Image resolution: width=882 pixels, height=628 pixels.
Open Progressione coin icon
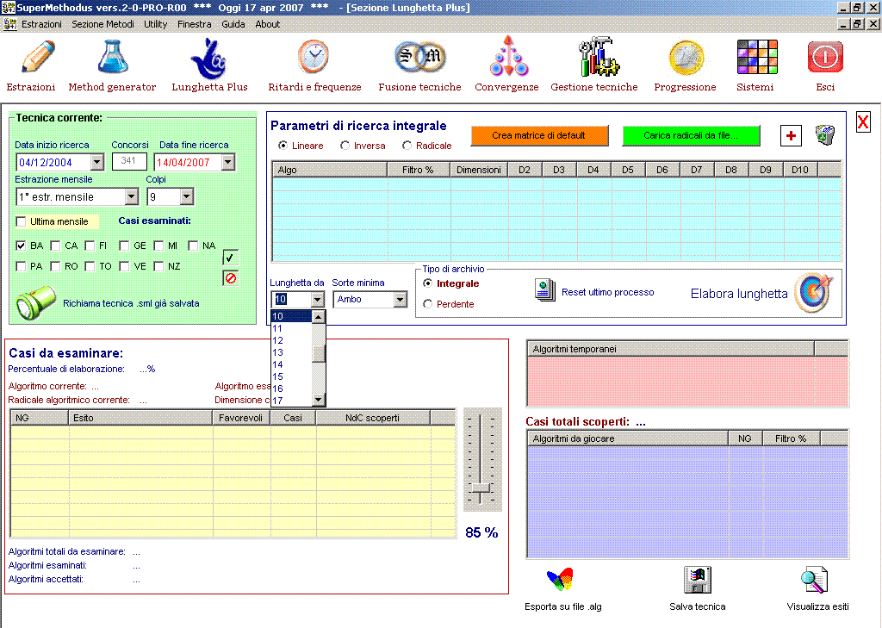(x=686, y=57)
